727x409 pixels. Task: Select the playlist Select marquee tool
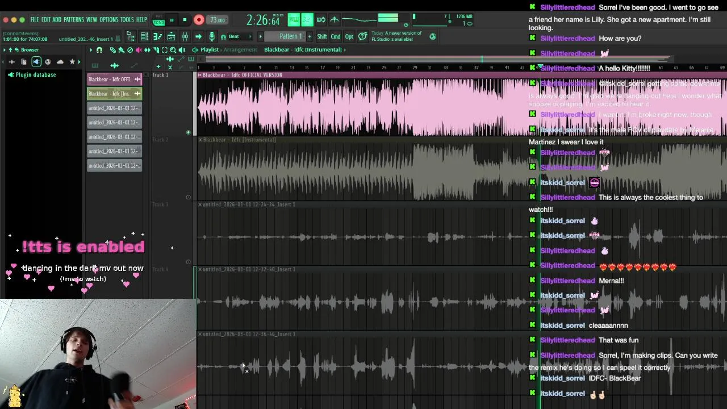click(165, 50)
